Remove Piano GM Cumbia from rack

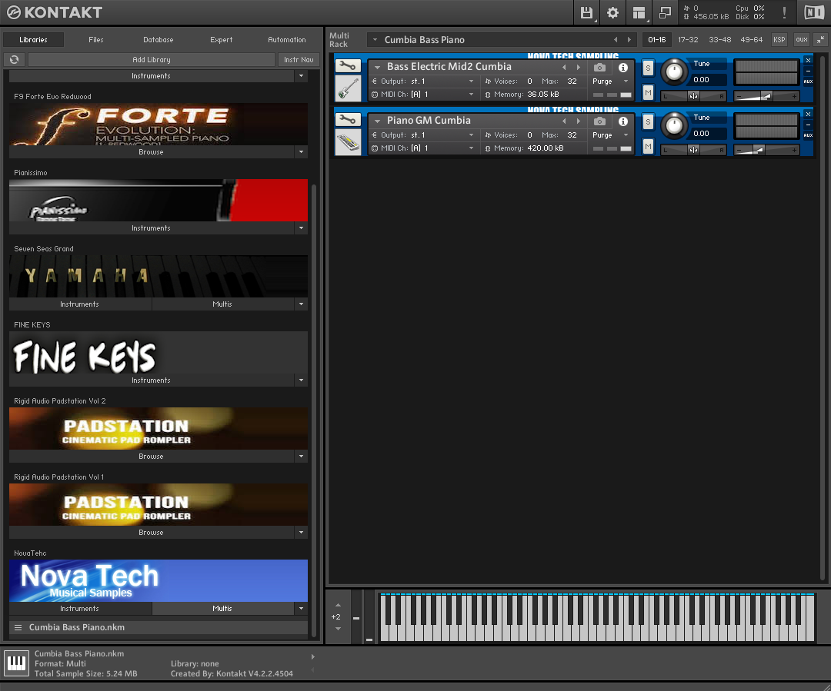tap(808, 115)
